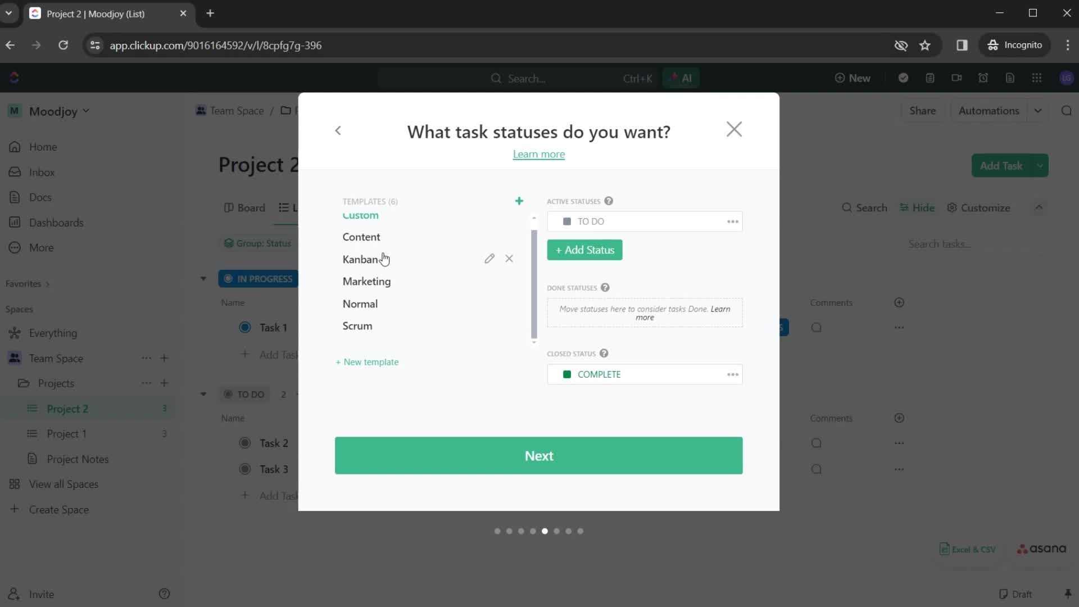Click the edit pencil icon on Kanban template
Screen dimensions: 1079x607
click(x=489, y=259)
